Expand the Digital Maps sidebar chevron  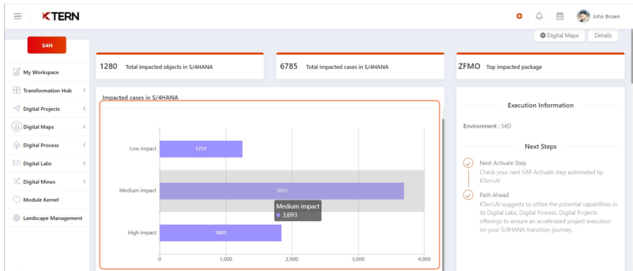click(84, 127)
